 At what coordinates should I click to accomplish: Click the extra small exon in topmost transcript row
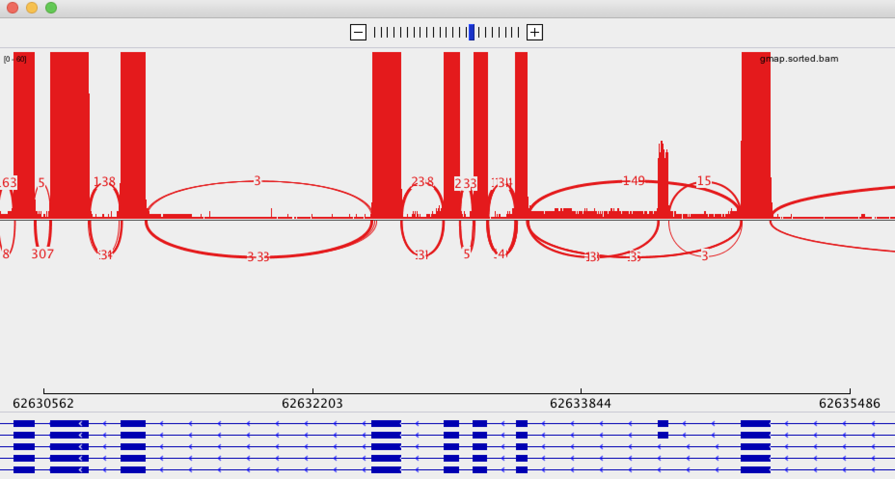[x=663, y=424]
